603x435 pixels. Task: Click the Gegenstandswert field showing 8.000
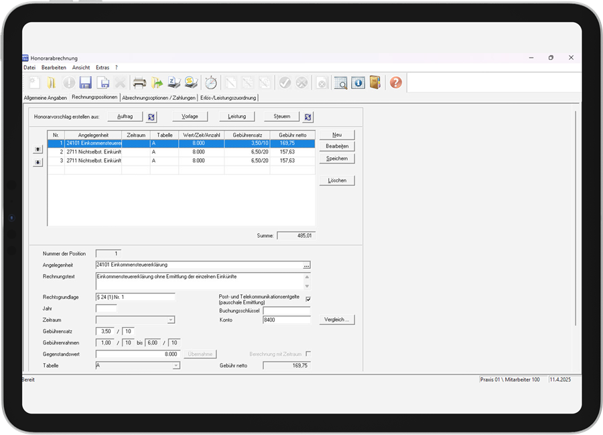pos(137,354)
